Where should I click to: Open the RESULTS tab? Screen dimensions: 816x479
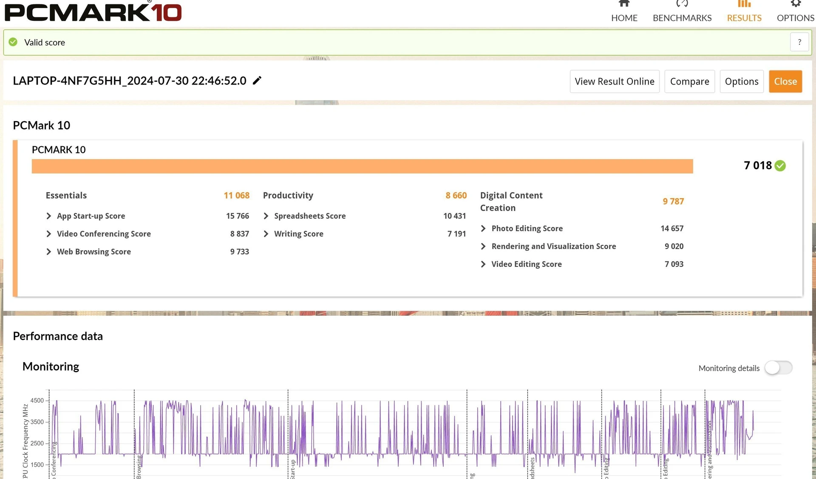[744, 18]
